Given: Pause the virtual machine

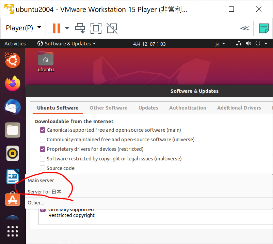Looking at the screenshot, I should point(57,28).
